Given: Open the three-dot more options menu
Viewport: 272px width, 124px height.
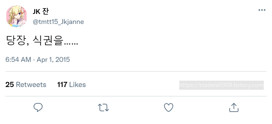Looking at the screenshot, I should click(262, 10).
